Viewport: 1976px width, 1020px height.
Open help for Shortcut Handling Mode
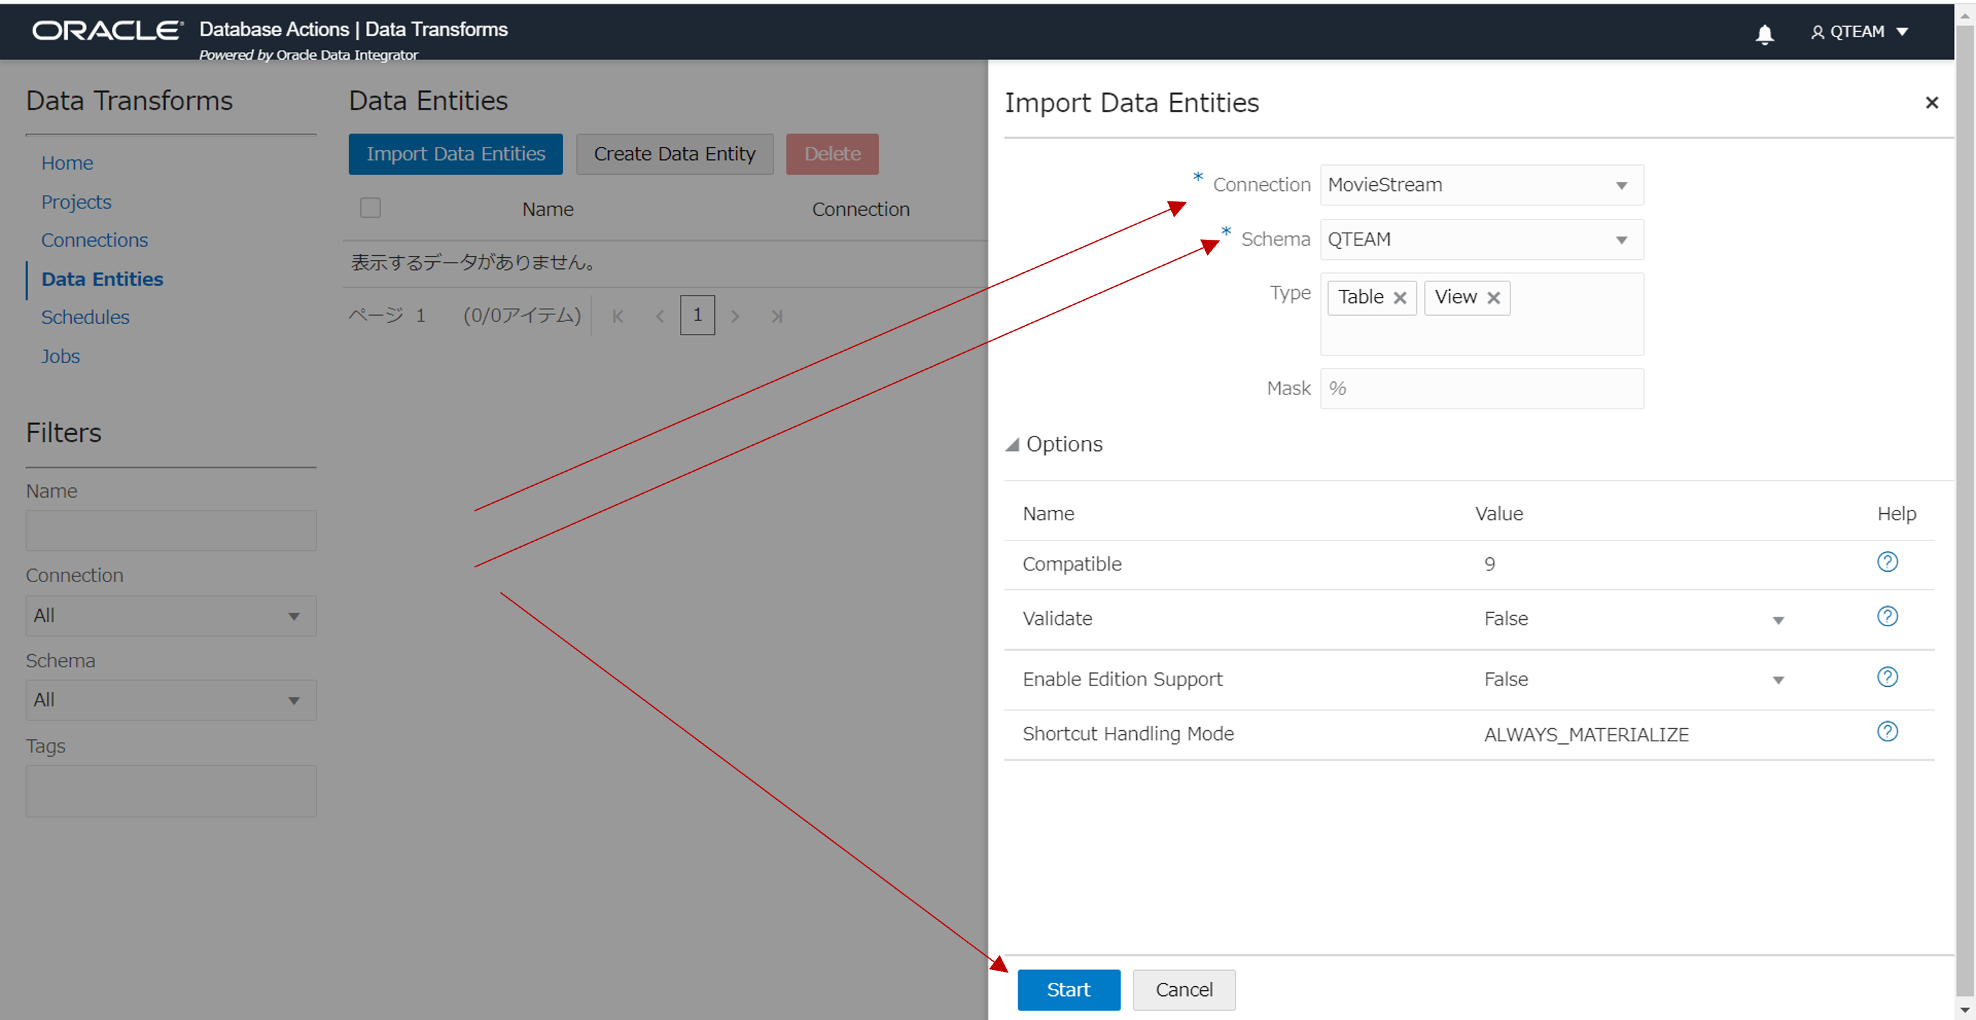point(1887,732)
